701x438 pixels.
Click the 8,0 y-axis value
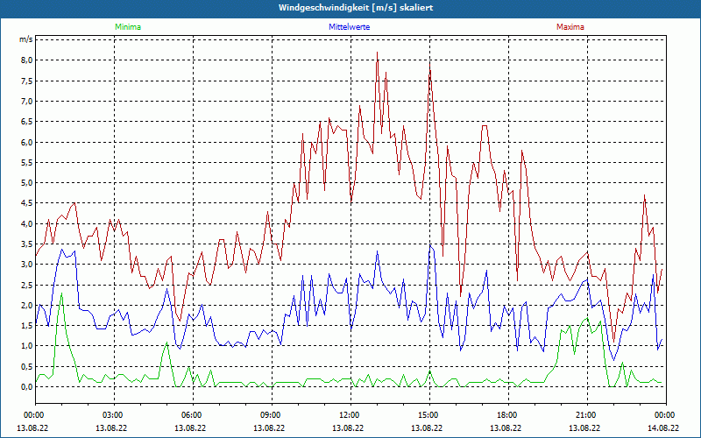coord(27,60)
